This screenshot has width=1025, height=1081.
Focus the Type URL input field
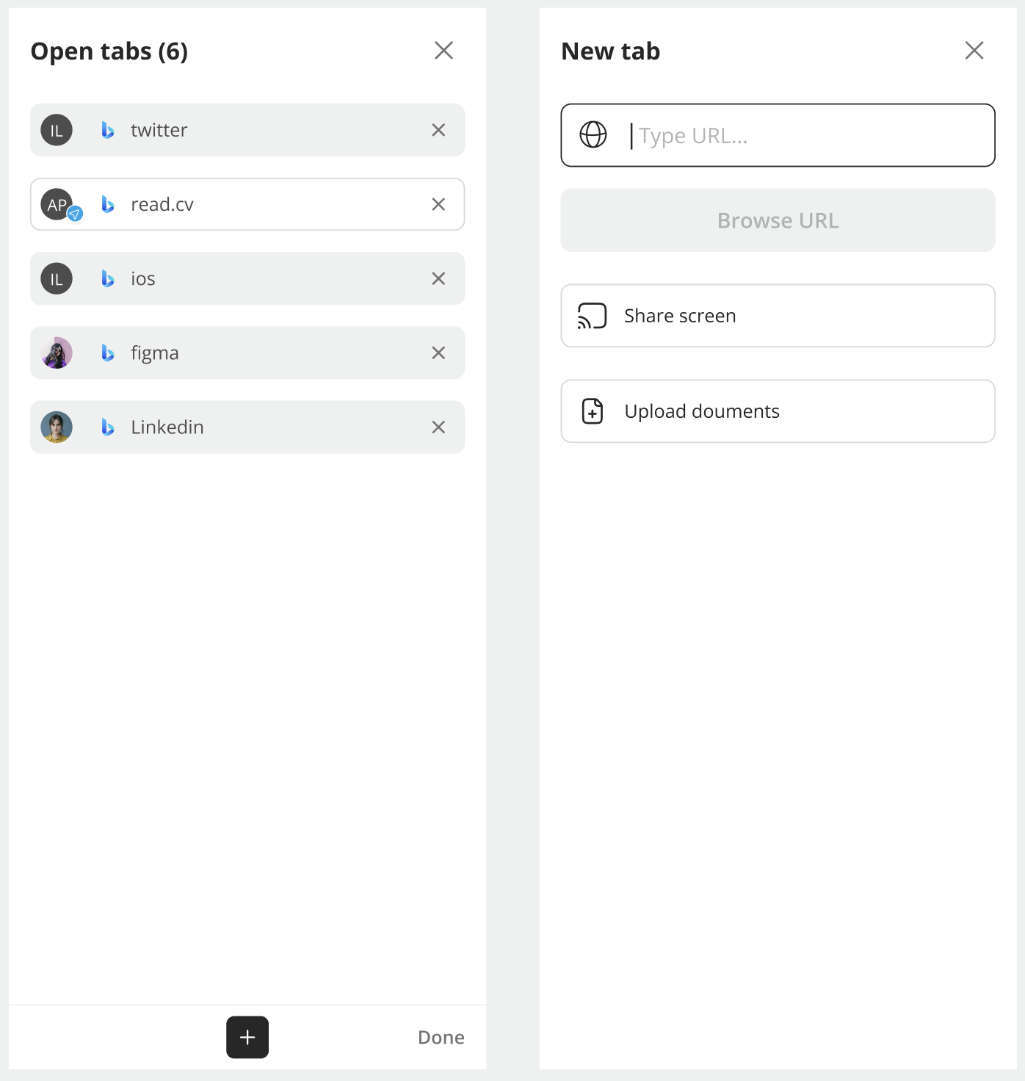pyautogui.click(x=808, y=136)
